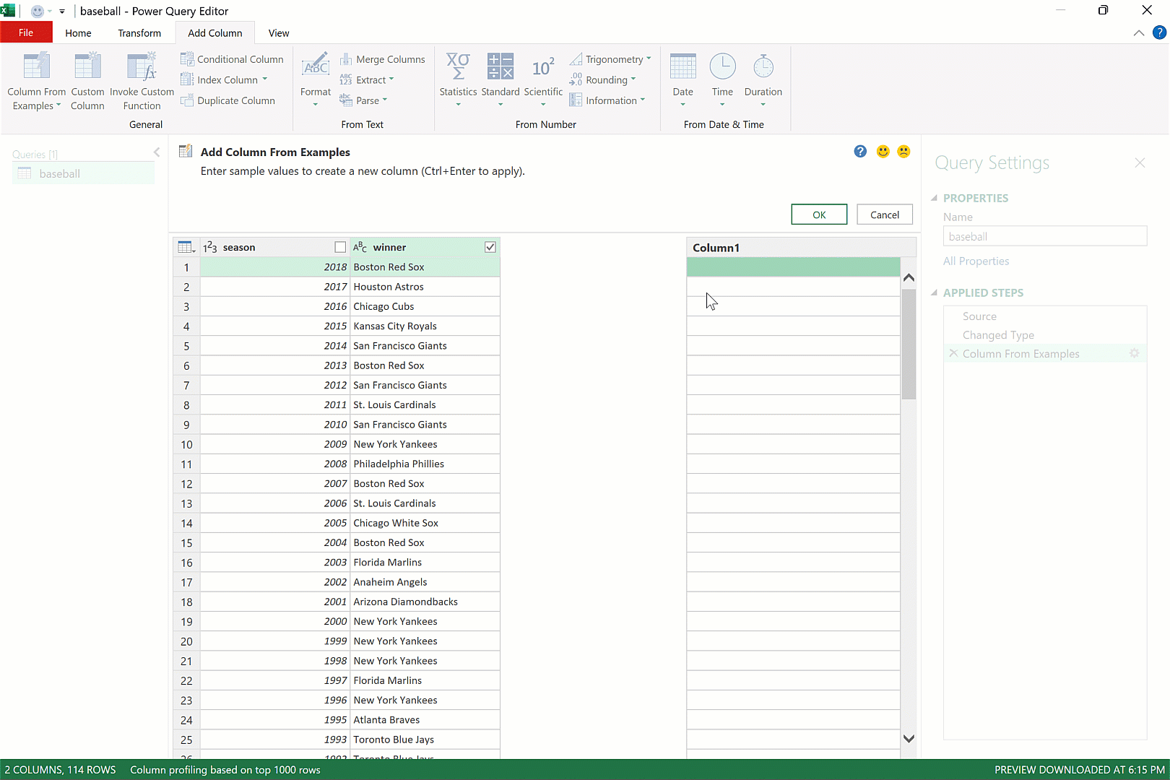This screenshot has width=1170, height=780.
Task: Check the season column checkbox
Action: pyautogui.click(x=340, y=247)
